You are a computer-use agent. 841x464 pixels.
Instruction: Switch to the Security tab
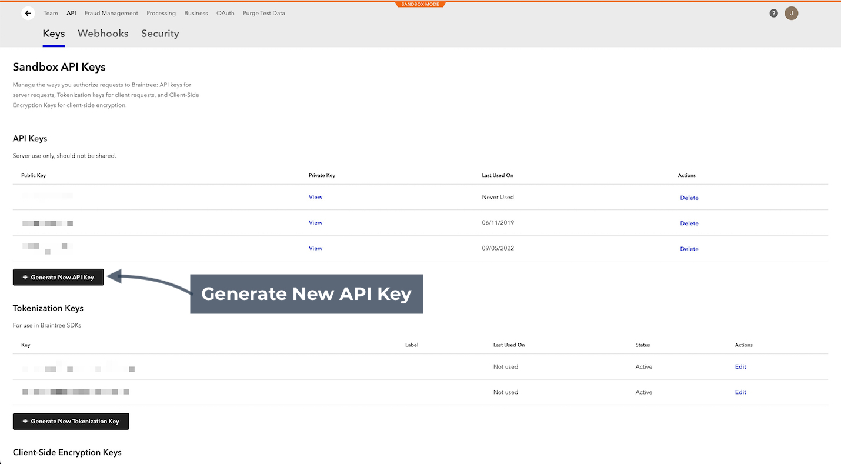tap(160, 34)
